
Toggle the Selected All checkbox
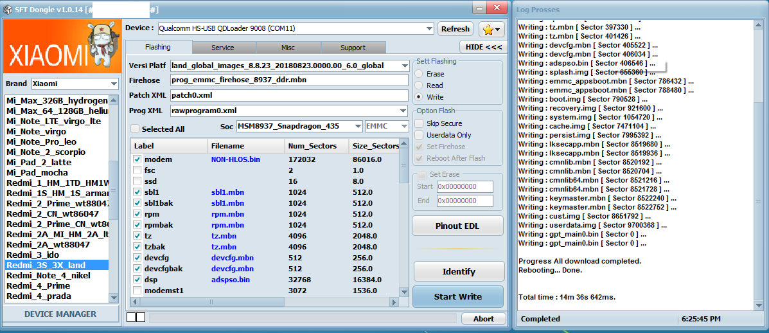[135, 129]
